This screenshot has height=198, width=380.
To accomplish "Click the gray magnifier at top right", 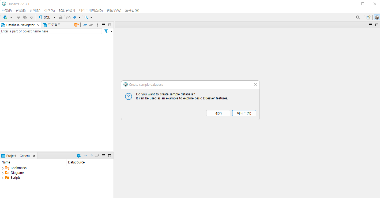I will click(358, 17).
